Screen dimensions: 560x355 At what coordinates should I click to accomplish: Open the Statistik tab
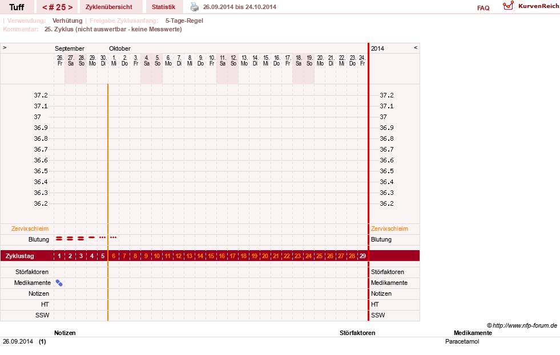163,7
